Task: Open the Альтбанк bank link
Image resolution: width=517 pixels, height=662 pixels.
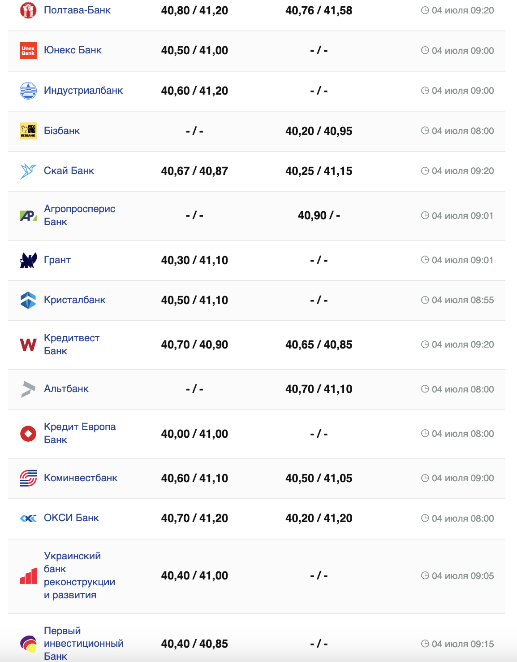Action: point(66,389)
